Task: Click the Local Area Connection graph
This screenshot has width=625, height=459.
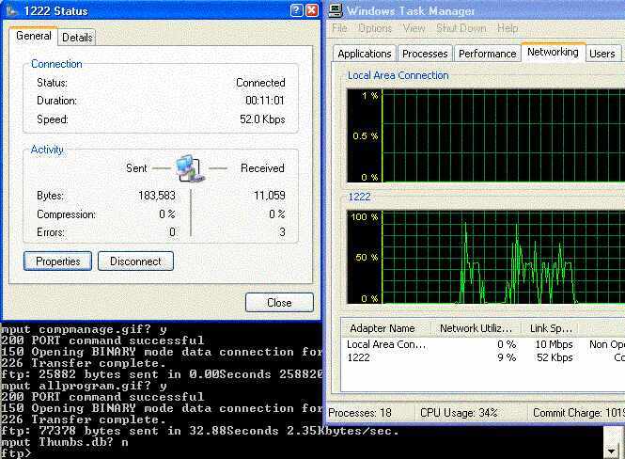Action: click(x=486, y=135)
